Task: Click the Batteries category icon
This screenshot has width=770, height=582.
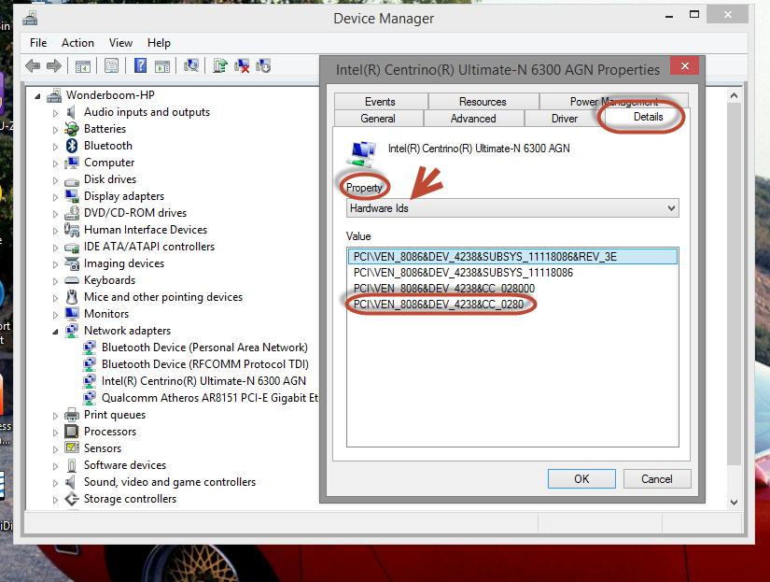Action: [x=72, y=129]
